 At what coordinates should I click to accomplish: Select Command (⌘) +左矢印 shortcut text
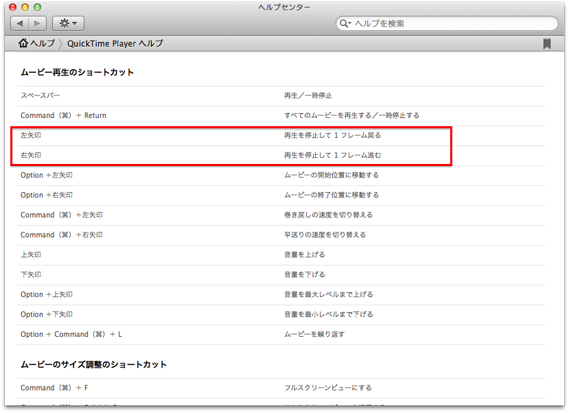tap(62, 215)
